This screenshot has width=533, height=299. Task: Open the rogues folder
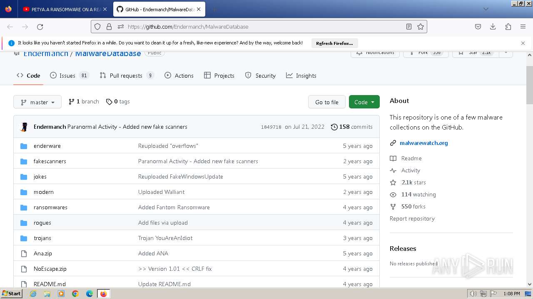point(42,223)
